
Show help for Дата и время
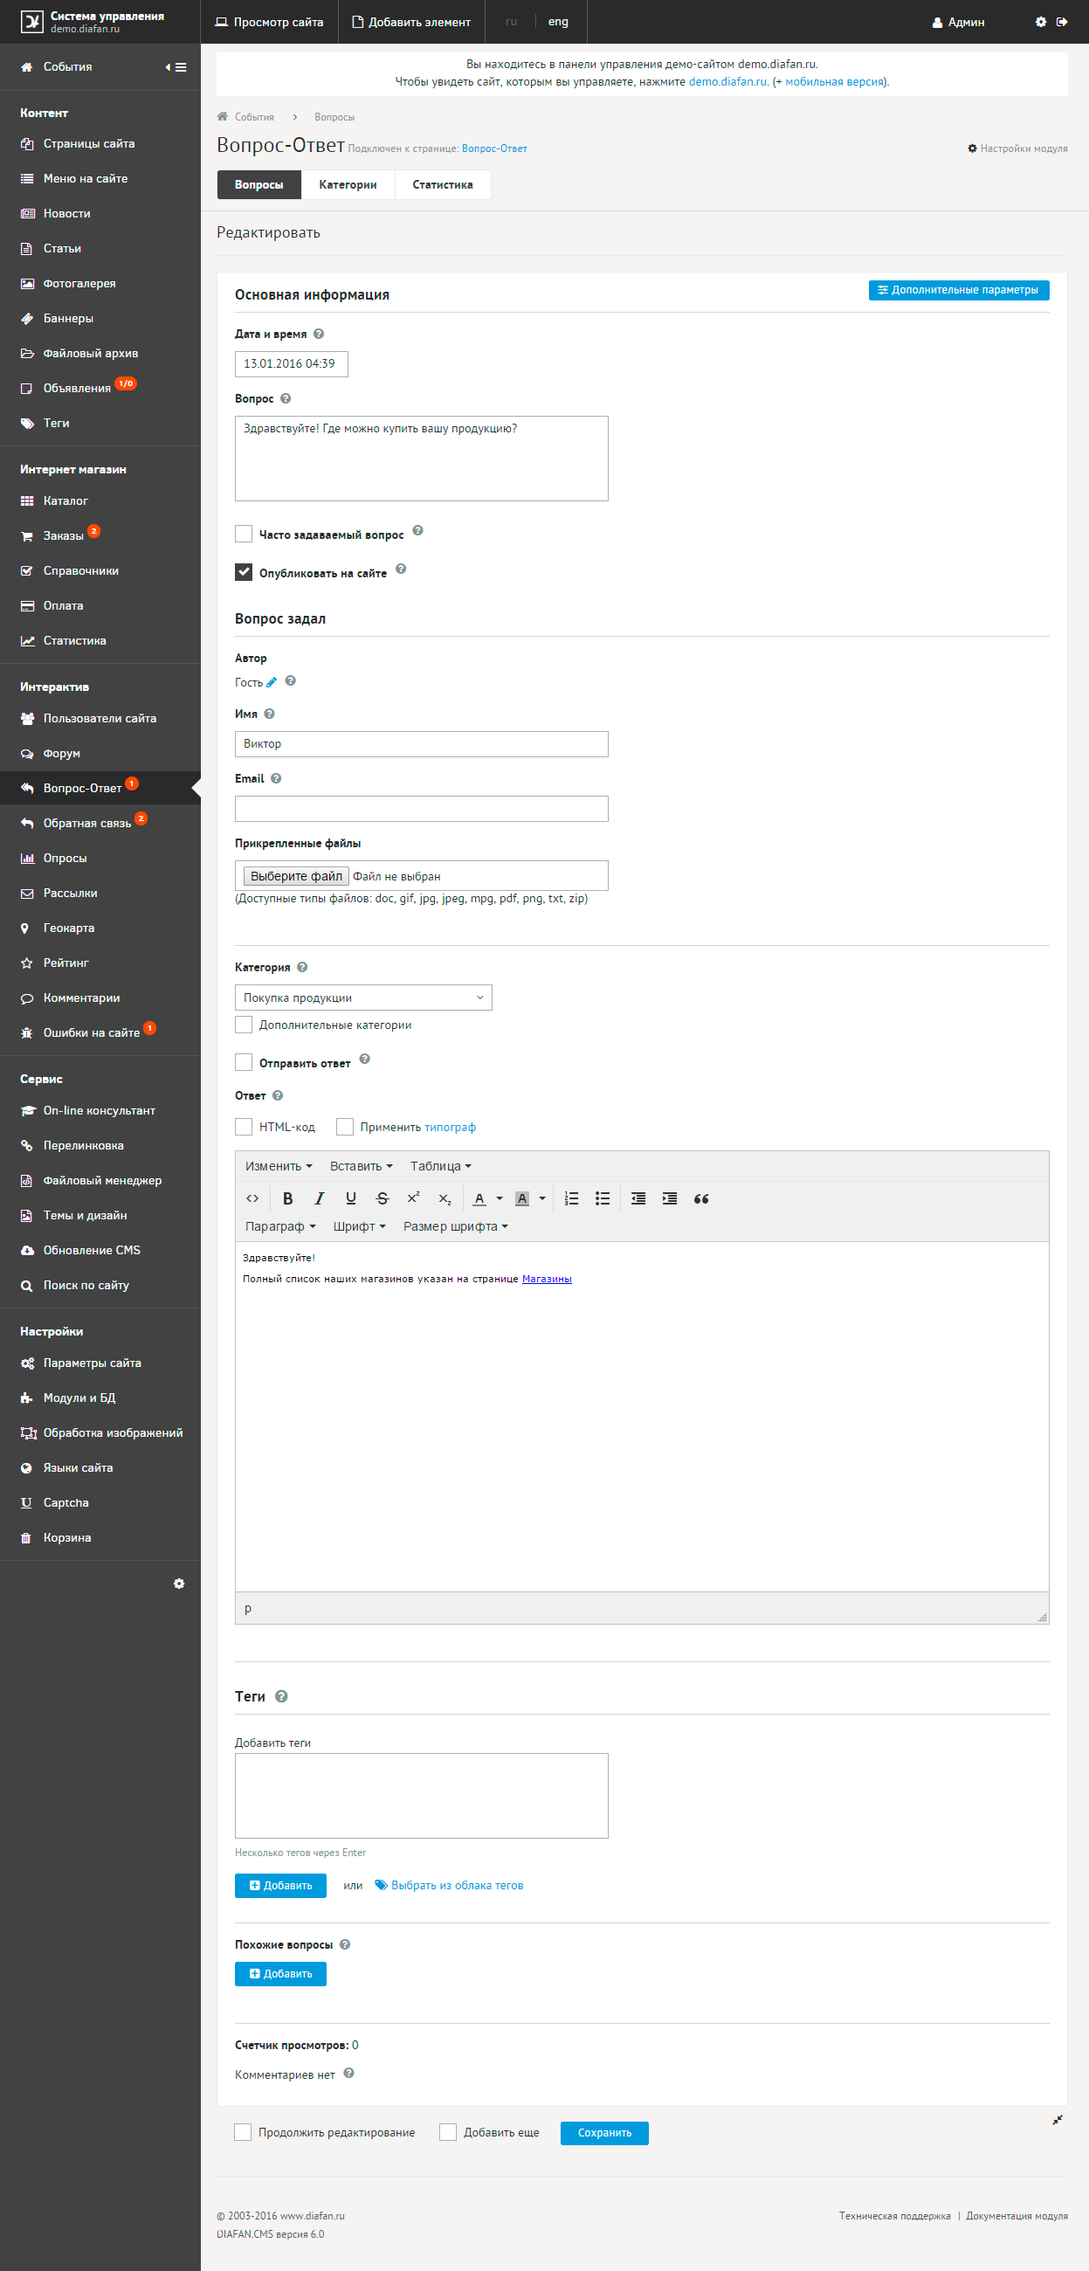pos(320,335)
